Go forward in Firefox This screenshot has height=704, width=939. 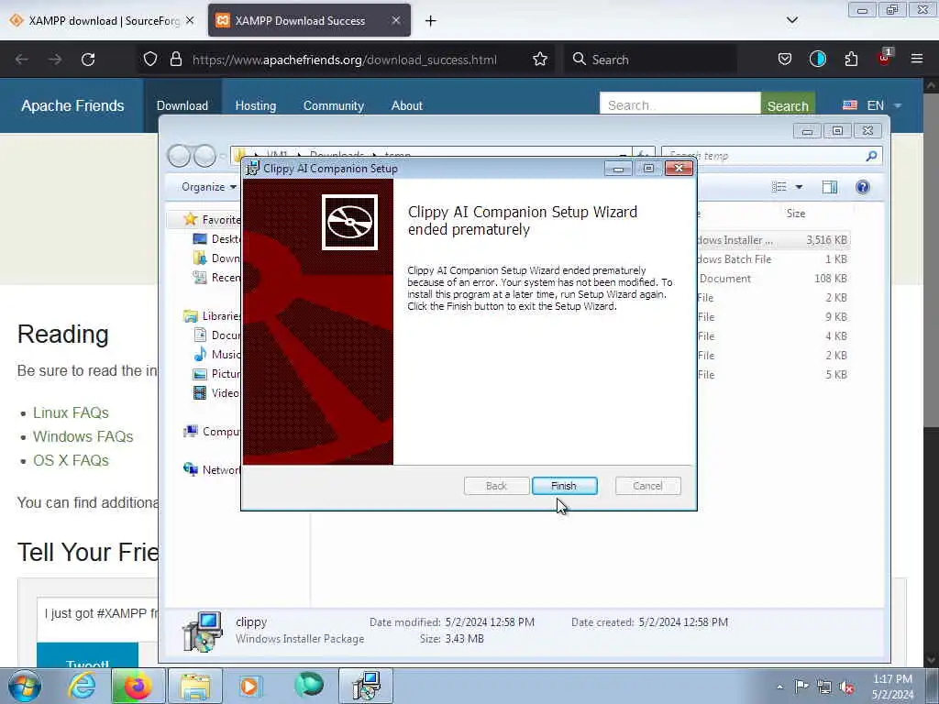coord(54,60)
